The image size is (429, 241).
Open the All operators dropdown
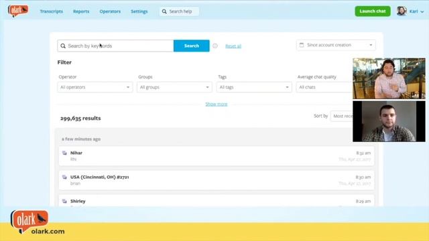click(x=95, y=87)
